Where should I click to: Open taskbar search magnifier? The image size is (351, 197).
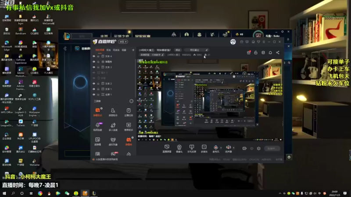pyautogui.click(x=13, y=193)
